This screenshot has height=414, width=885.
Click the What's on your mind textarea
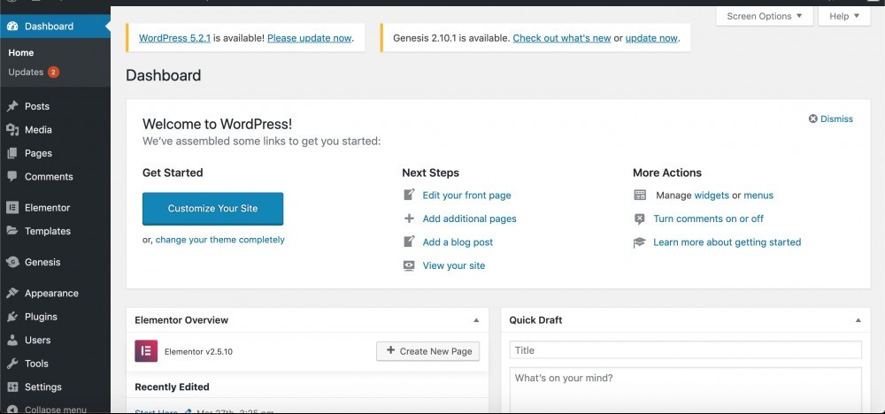(x=685, y=390)
